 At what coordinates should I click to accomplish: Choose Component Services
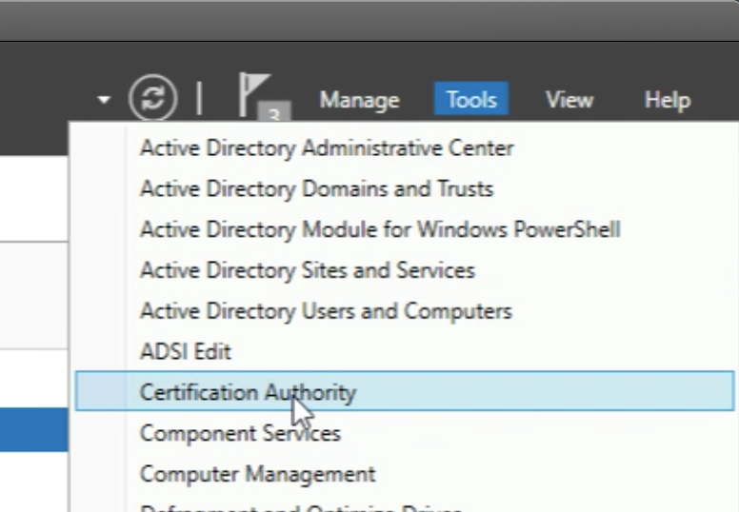pos(240,433)
